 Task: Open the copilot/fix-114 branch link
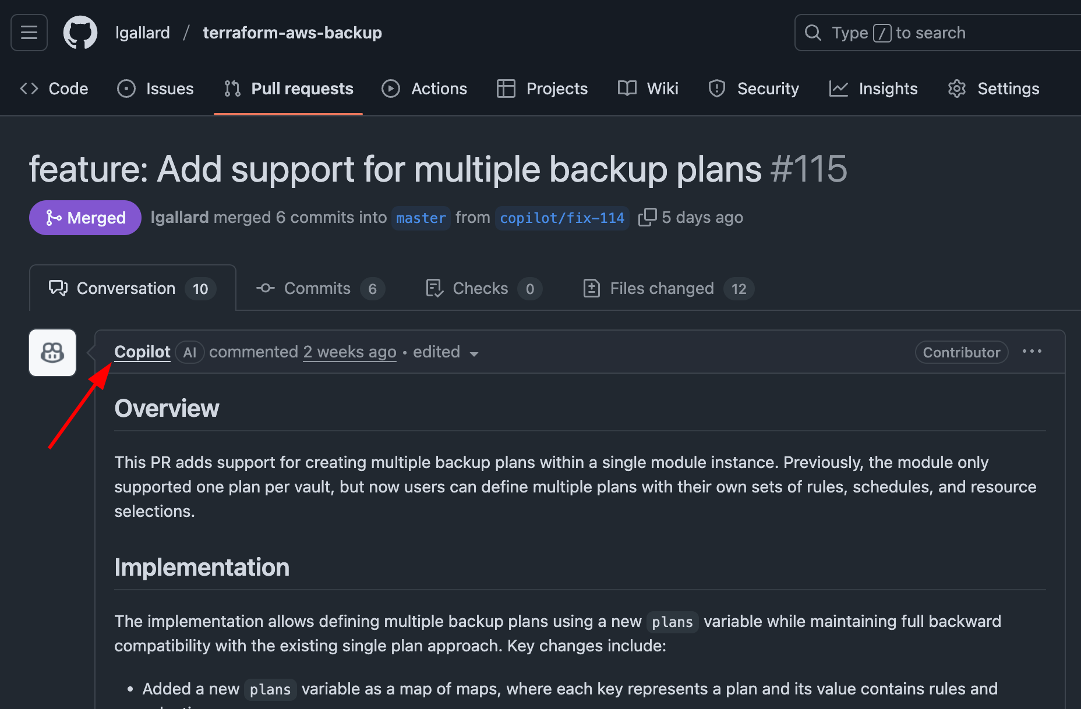point(562,218)
